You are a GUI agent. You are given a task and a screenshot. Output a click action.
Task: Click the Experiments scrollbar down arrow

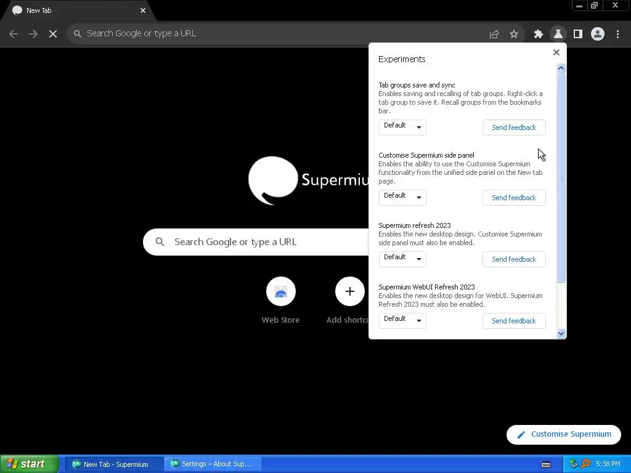[561, 333]
